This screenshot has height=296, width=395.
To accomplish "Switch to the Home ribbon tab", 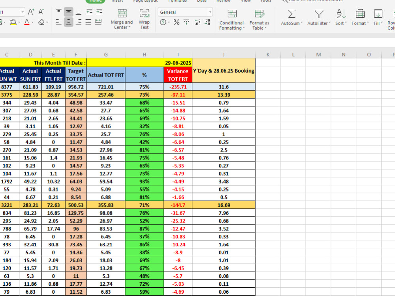I will [x=95, y=1].
